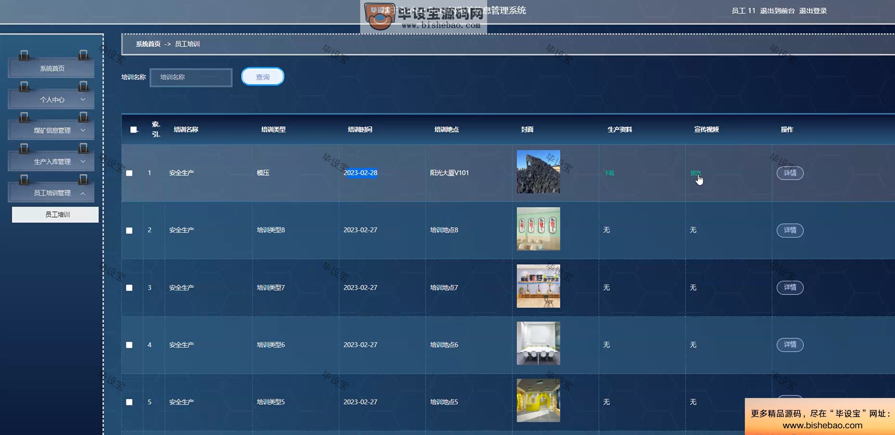Screen dimensions: 895x435
Task: Click 系统首页 breadcrumb link
Action: click(148, 44)
